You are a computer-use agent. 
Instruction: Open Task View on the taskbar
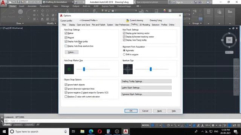tap(73, 132)
